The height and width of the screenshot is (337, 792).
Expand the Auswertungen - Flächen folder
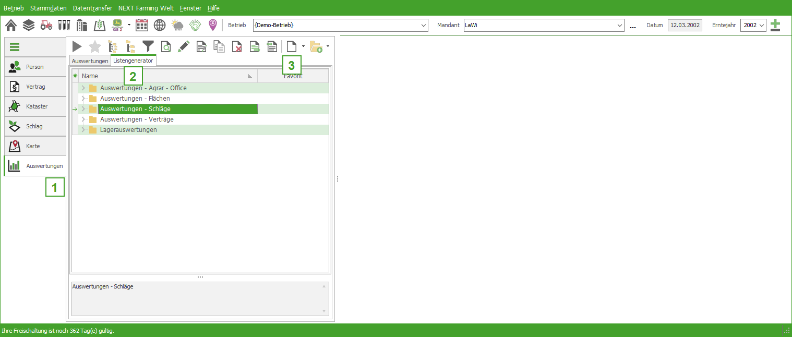click(x=83, y=99)
